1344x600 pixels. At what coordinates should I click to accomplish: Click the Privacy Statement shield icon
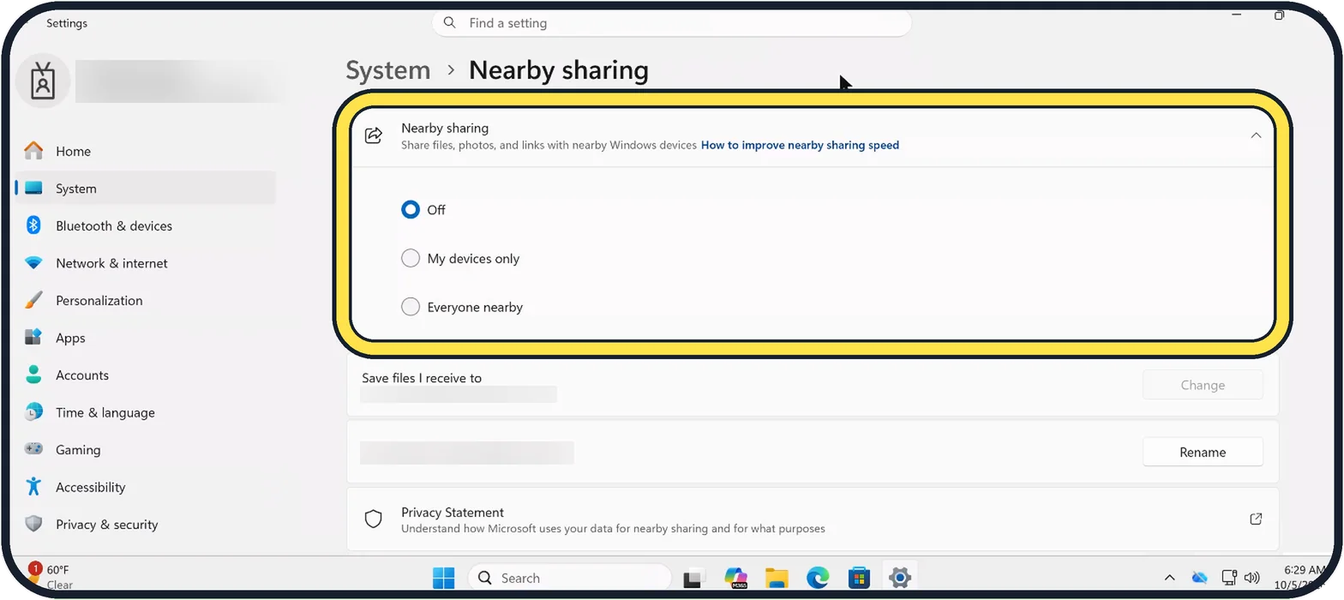[x=373, y=519]
